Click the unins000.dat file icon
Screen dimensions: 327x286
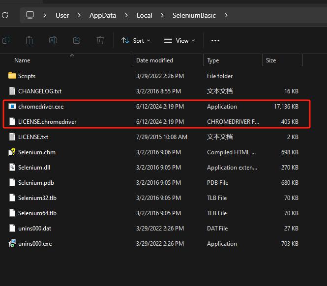(12, 228)
